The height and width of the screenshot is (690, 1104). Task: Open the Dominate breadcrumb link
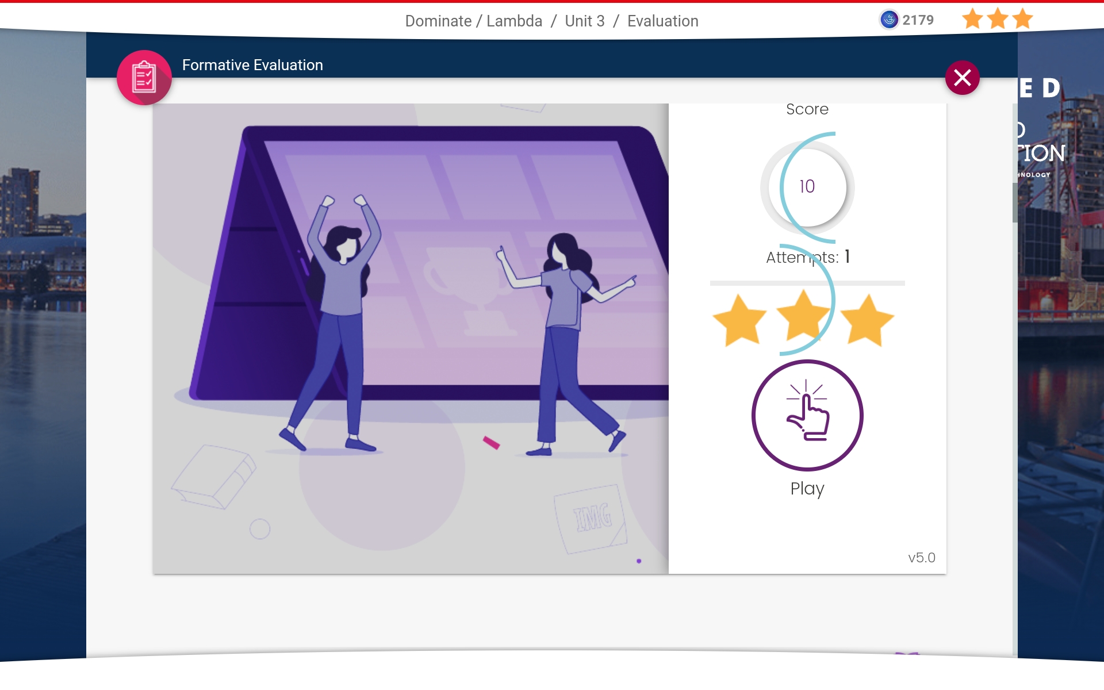(438, 21)
